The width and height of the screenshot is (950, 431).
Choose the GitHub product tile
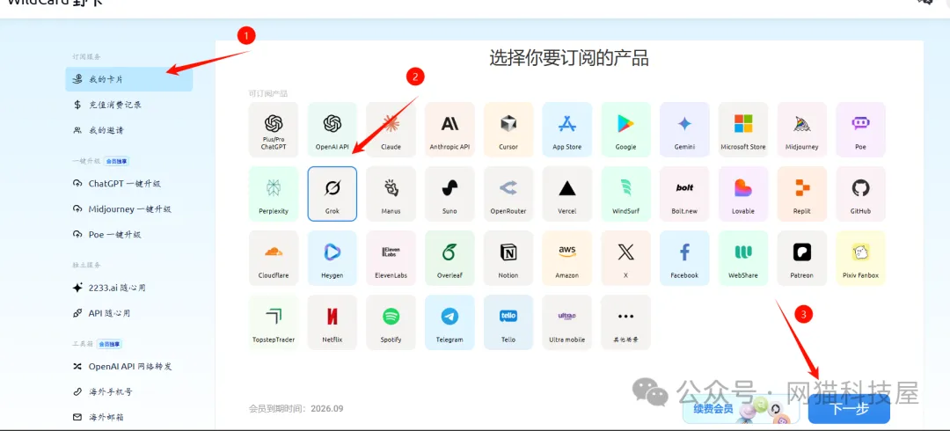coord(861,194)
